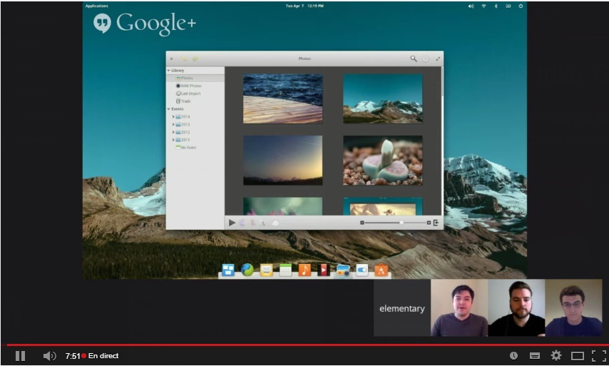Image resolution: width=609 pixels, height=366 pixels.
Task: Switch YouTube player to theater mode
Action: 577,355
